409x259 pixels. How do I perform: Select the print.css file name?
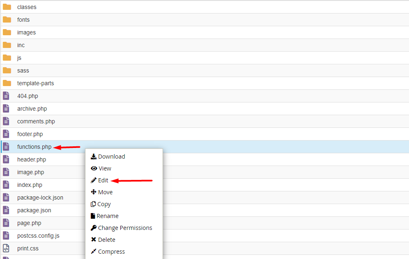(x=28, y=249)
